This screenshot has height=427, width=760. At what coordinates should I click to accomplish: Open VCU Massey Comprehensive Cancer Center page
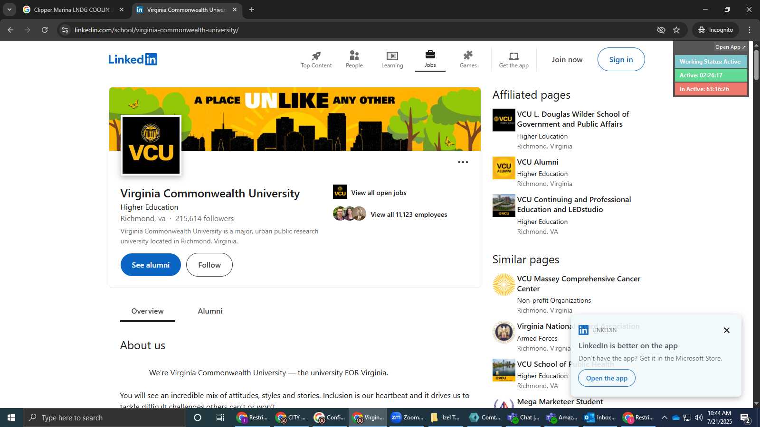pos(579,284)
